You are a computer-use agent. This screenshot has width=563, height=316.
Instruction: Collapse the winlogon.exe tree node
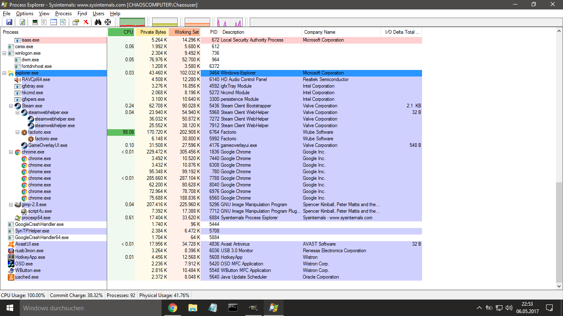5,53
